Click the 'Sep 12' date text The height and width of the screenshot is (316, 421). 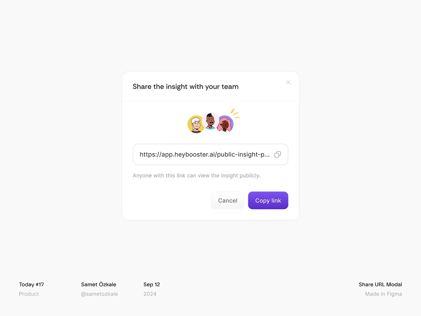(x=152, y=284)
